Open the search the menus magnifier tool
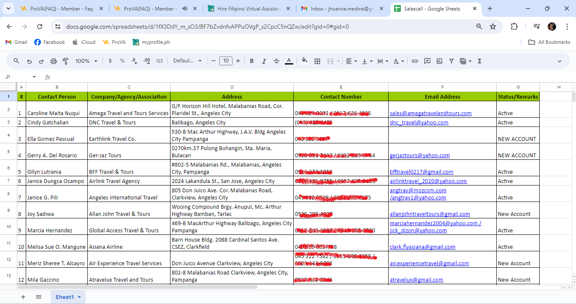The height and width of the screenshot is (304, 576). [x=16, y=61]
